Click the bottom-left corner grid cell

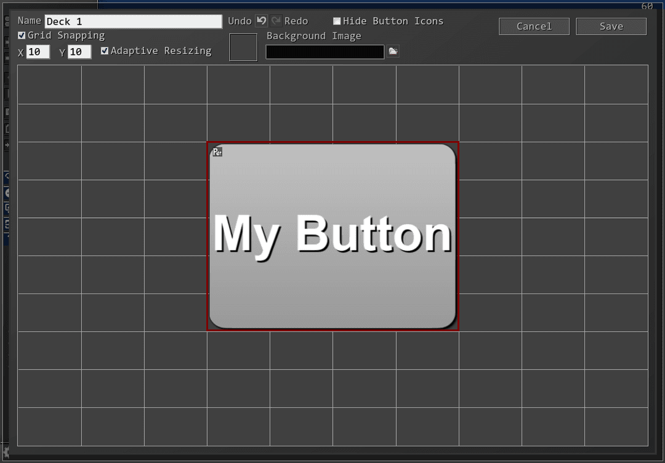click(x=49, y=426)
